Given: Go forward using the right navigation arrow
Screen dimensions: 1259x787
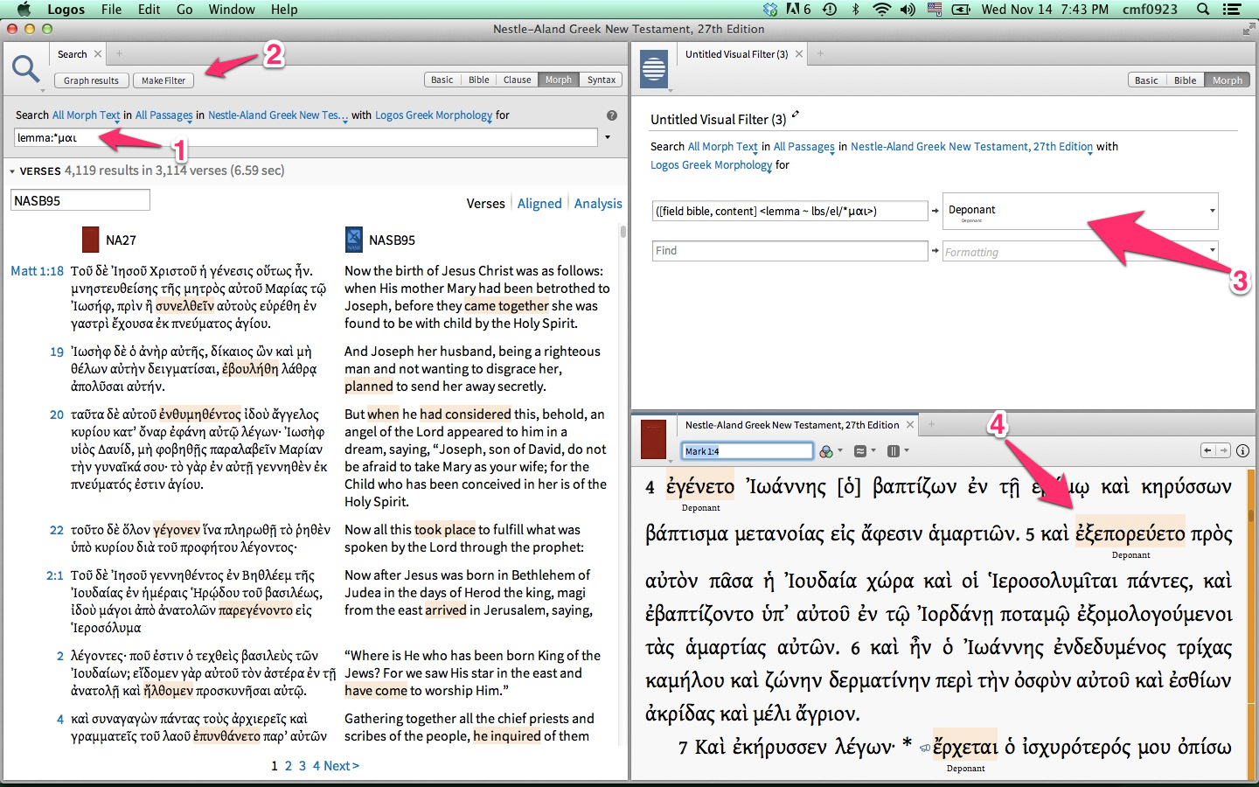Looking at the screenshot, I should click(x=1223, y=450).
